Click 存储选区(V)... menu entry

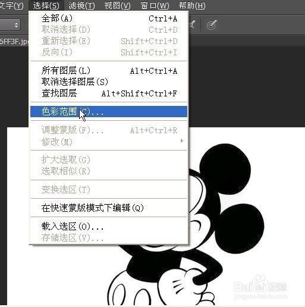109,237
